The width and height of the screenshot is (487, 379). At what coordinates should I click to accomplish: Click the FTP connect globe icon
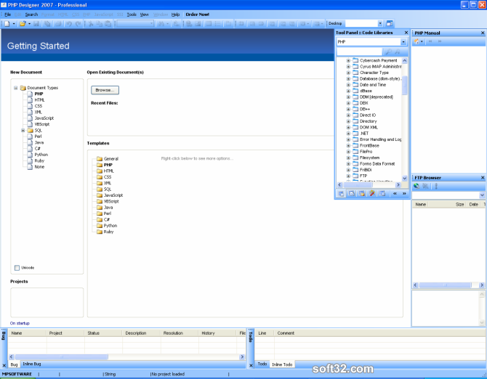click(x=416, y=186)
